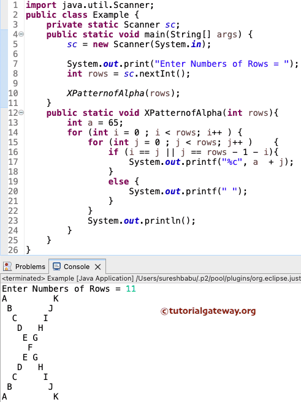Viewport: 301px width, 402px height.
Task: Click the else keyword on line 19
Action: pos(118,181)
